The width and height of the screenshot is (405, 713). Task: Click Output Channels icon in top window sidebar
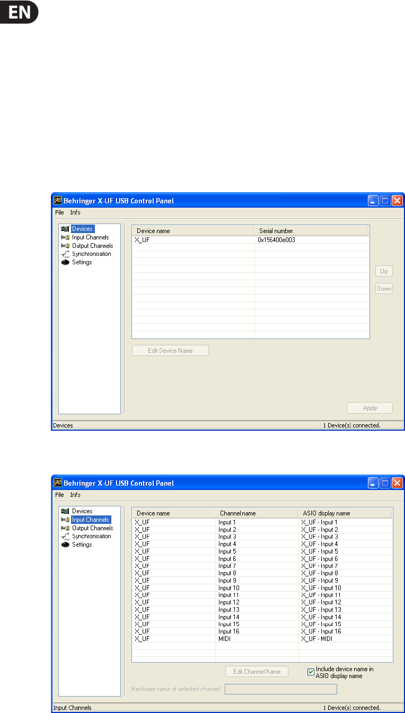click(x=65, y=246)
